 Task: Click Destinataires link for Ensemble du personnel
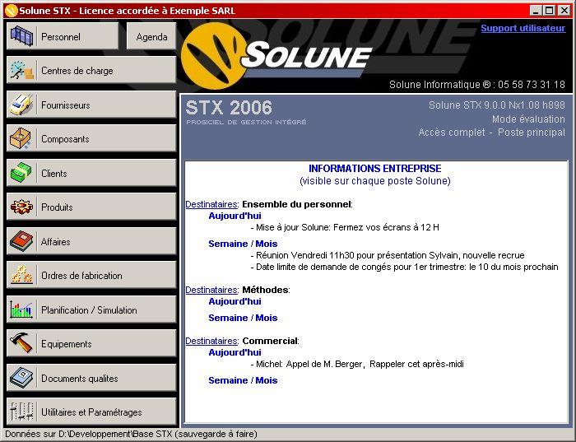(211, 204)
